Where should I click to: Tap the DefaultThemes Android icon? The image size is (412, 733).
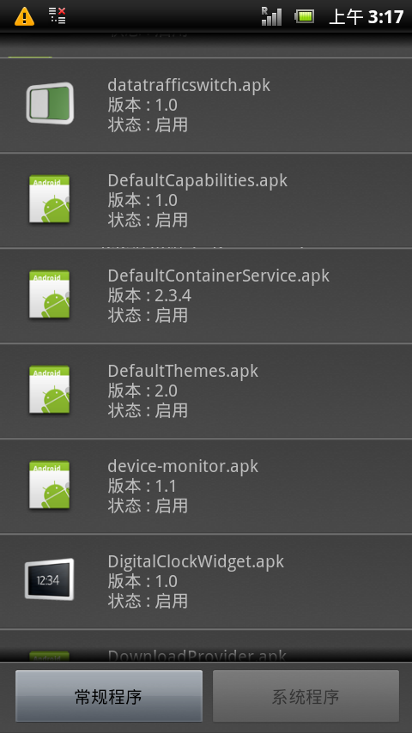(x=50, y=390)
